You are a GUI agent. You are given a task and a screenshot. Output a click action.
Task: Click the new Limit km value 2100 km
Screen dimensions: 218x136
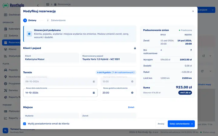[x=187, y=78]
